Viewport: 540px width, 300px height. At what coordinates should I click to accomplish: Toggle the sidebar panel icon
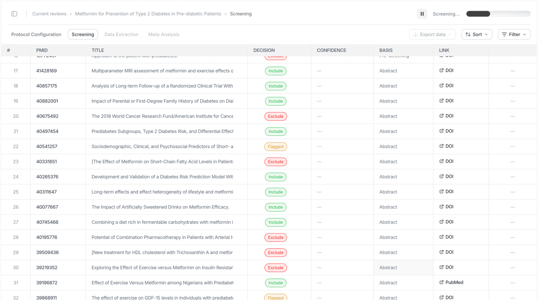14,14
